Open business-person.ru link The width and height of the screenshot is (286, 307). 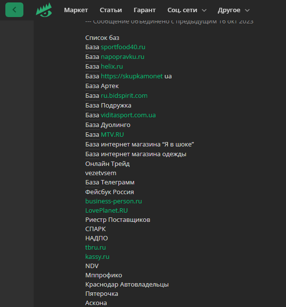click(114, 201)
